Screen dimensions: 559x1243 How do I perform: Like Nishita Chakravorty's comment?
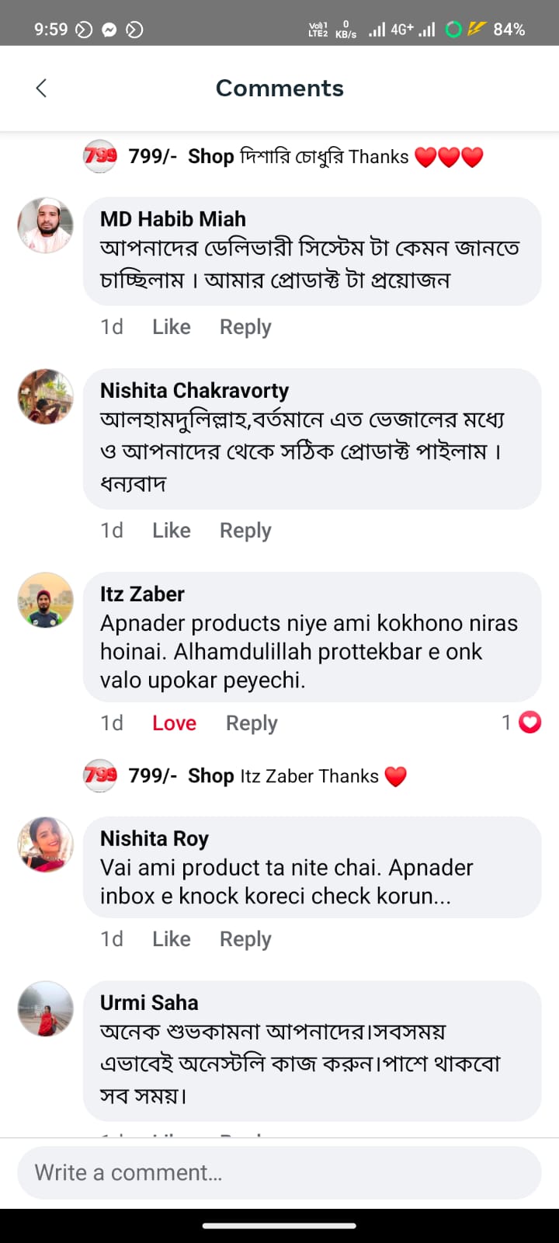171,531
